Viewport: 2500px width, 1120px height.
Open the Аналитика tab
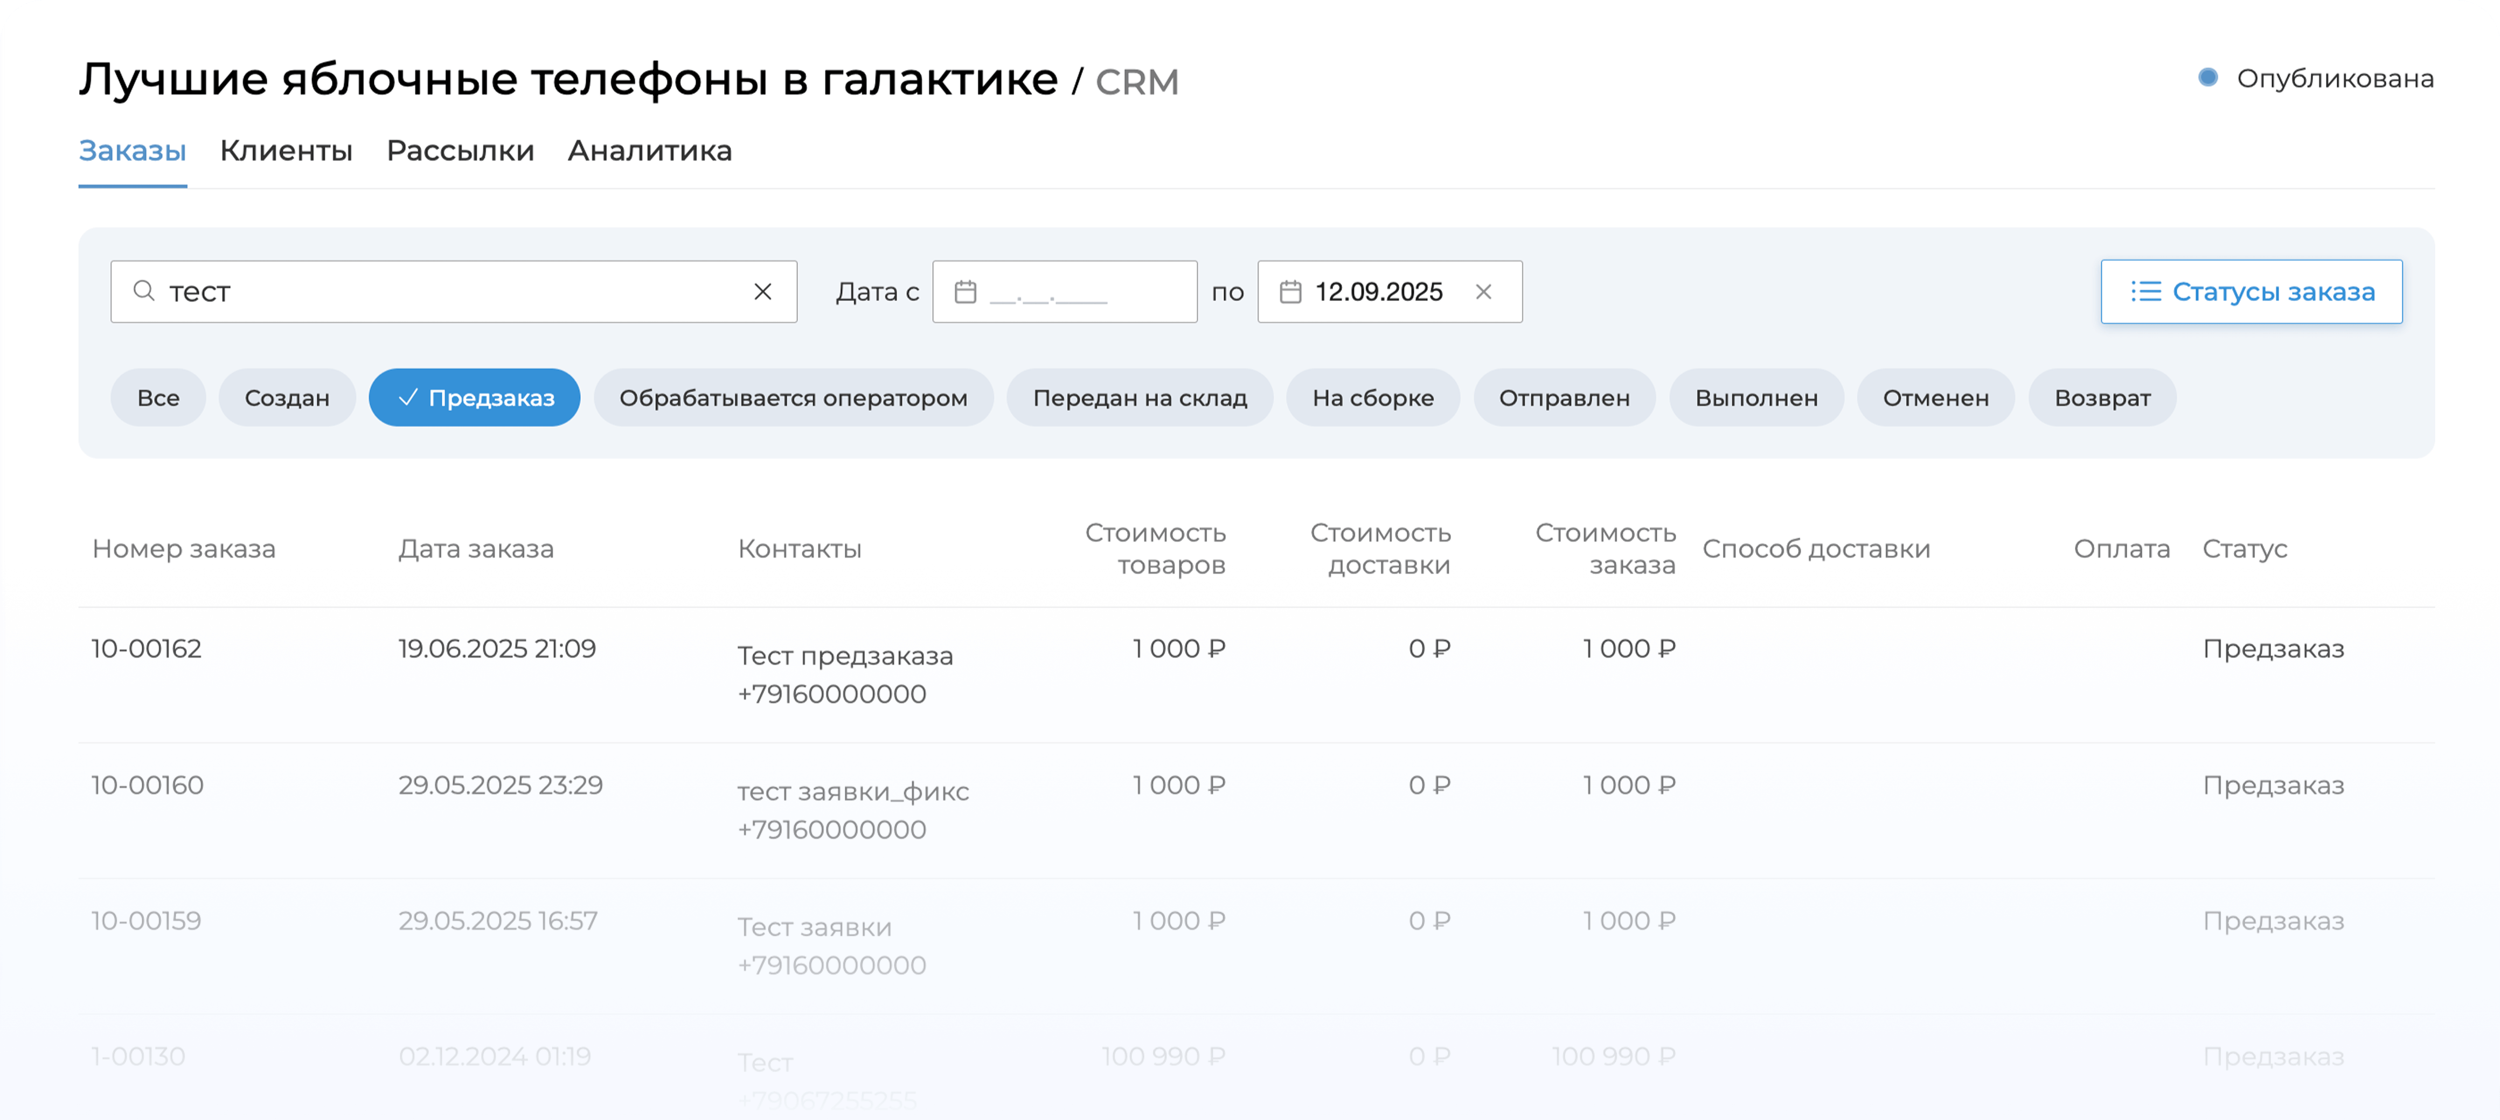(649, 151)
